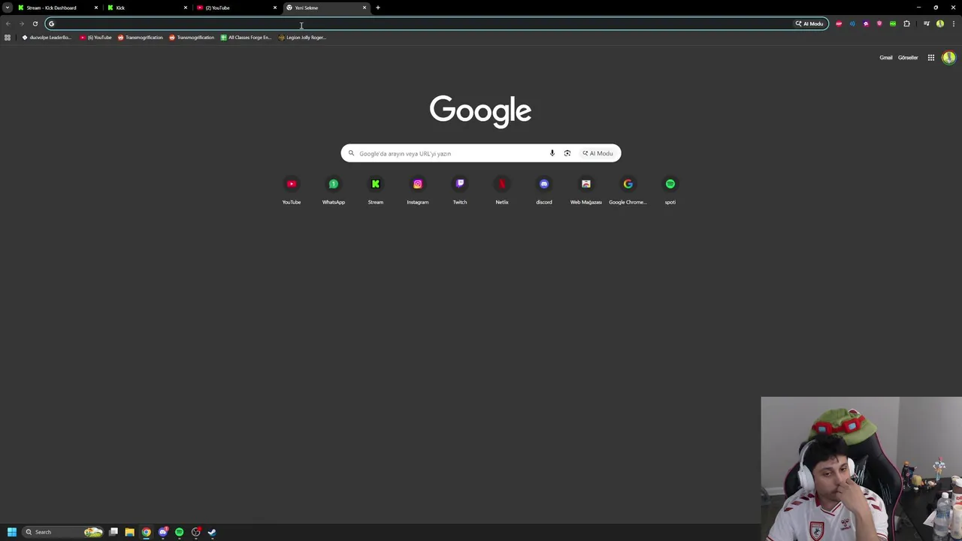Open media controls in Chrome toolbar
Image resolution: width=962 pixels, height=541 pixels.
(x=927, y=23)
